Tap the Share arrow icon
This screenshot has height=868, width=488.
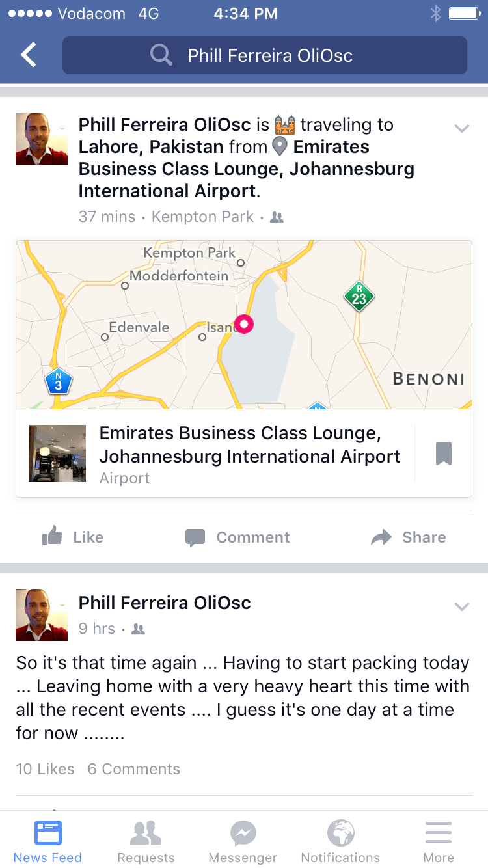[x=381, y=537]
